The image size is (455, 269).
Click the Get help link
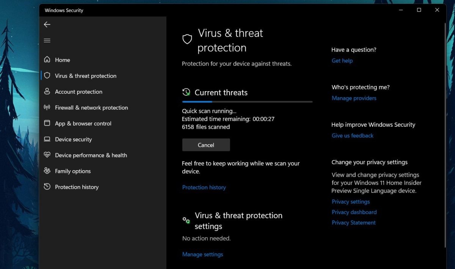click(x=342, y=61)
